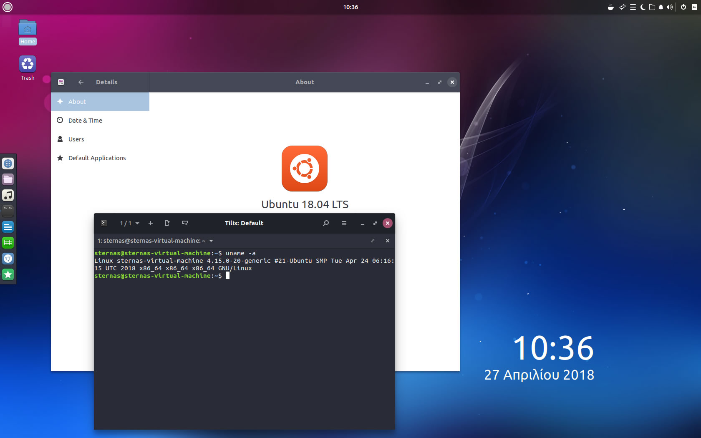Open the places folder tray icon

pyautogui.click(x=652, y=7)
